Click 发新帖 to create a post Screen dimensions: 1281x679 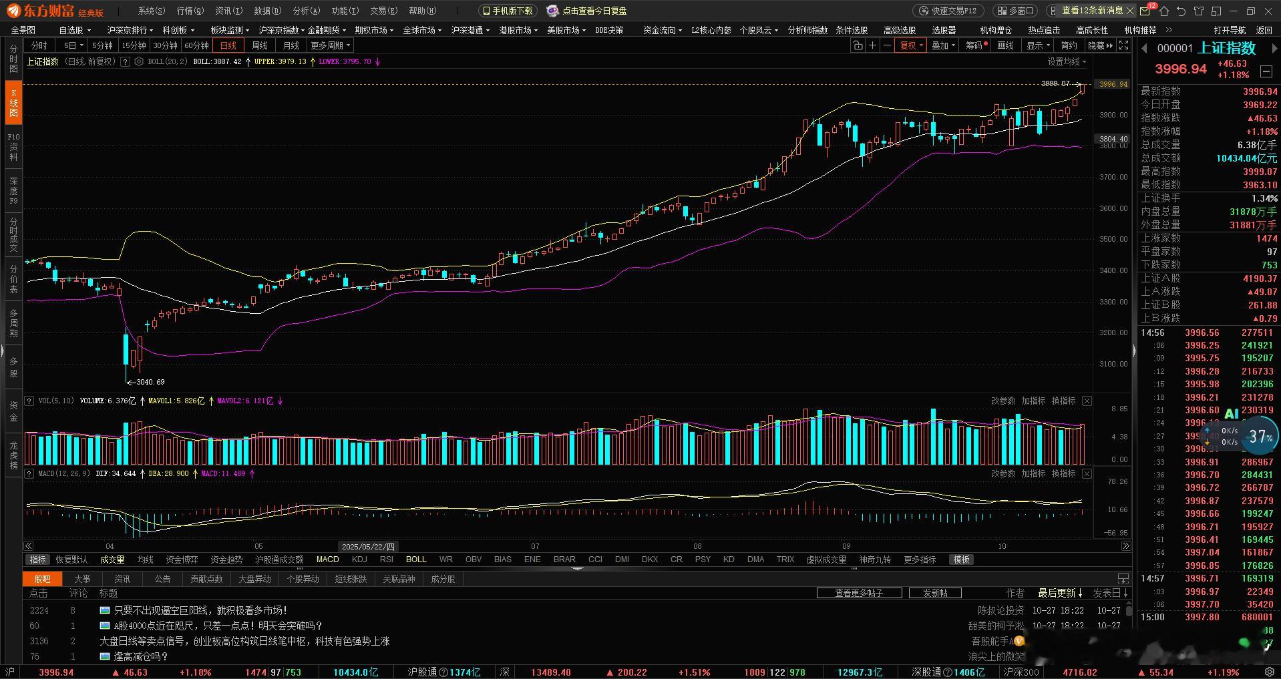tap(935, 593)
